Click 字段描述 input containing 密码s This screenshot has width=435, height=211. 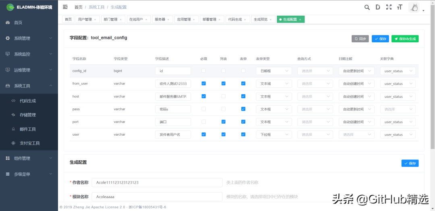(x=173, y=109)
